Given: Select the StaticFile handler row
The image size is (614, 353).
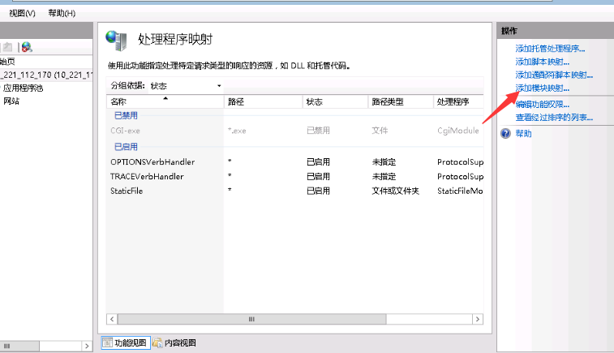Looking at the screenshot, I should tap(295, 191).
